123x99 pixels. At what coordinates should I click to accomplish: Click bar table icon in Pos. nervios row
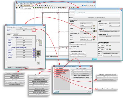pyautogui.click(x=34, y=56)
